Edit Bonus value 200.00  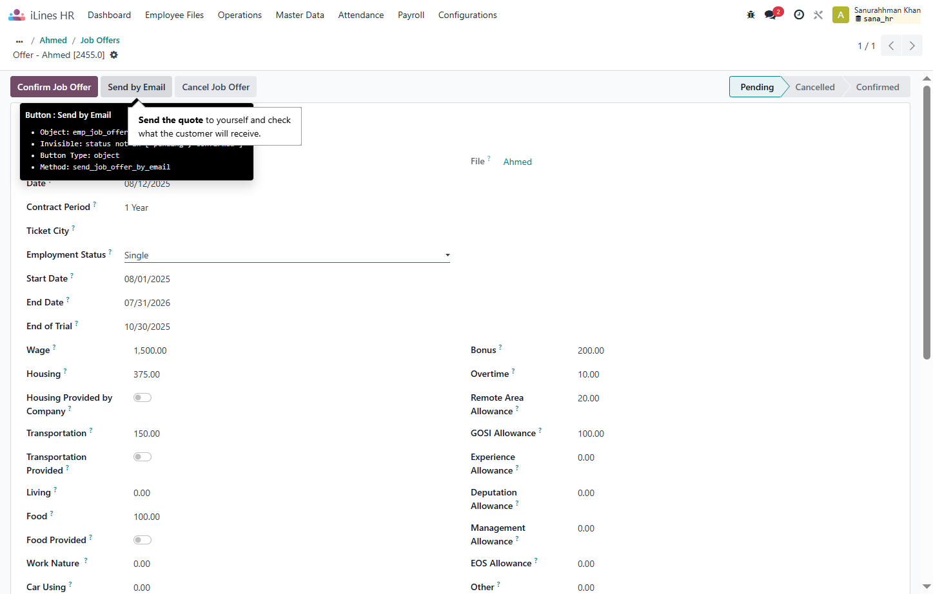(591, 350)
